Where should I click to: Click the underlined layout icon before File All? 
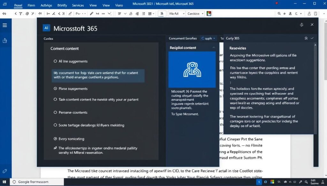tap(162, 14)
